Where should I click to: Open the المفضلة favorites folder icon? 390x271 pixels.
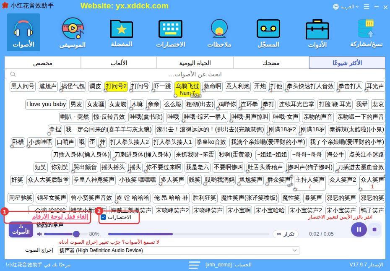(x=121, y=32)
